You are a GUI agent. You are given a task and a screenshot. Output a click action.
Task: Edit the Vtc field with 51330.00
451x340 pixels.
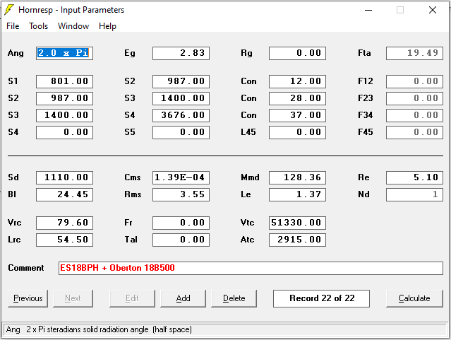pyautogui.click(x=297, y=223)
